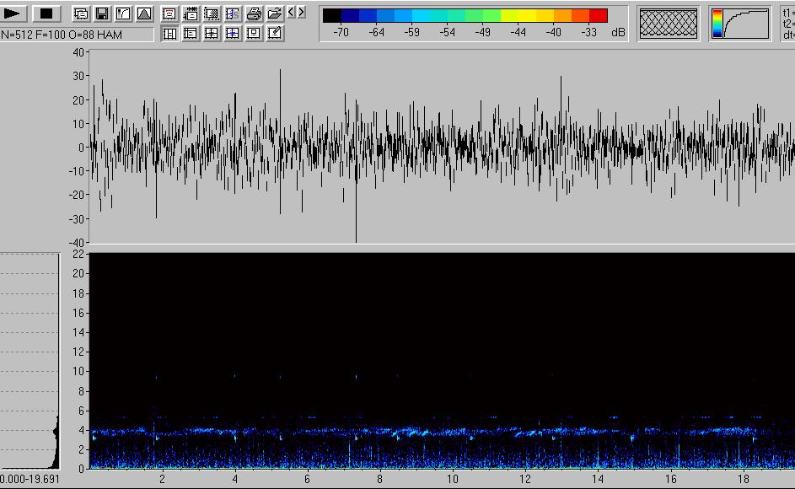
Task: Open a file with the folder icon
Action: tap(274, 13)
